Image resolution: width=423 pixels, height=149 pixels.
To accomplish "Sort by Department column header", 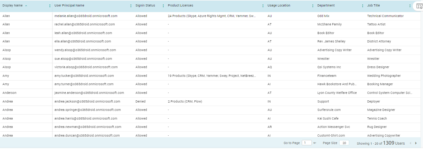I will pyautogui.click(x=326, y=6).
